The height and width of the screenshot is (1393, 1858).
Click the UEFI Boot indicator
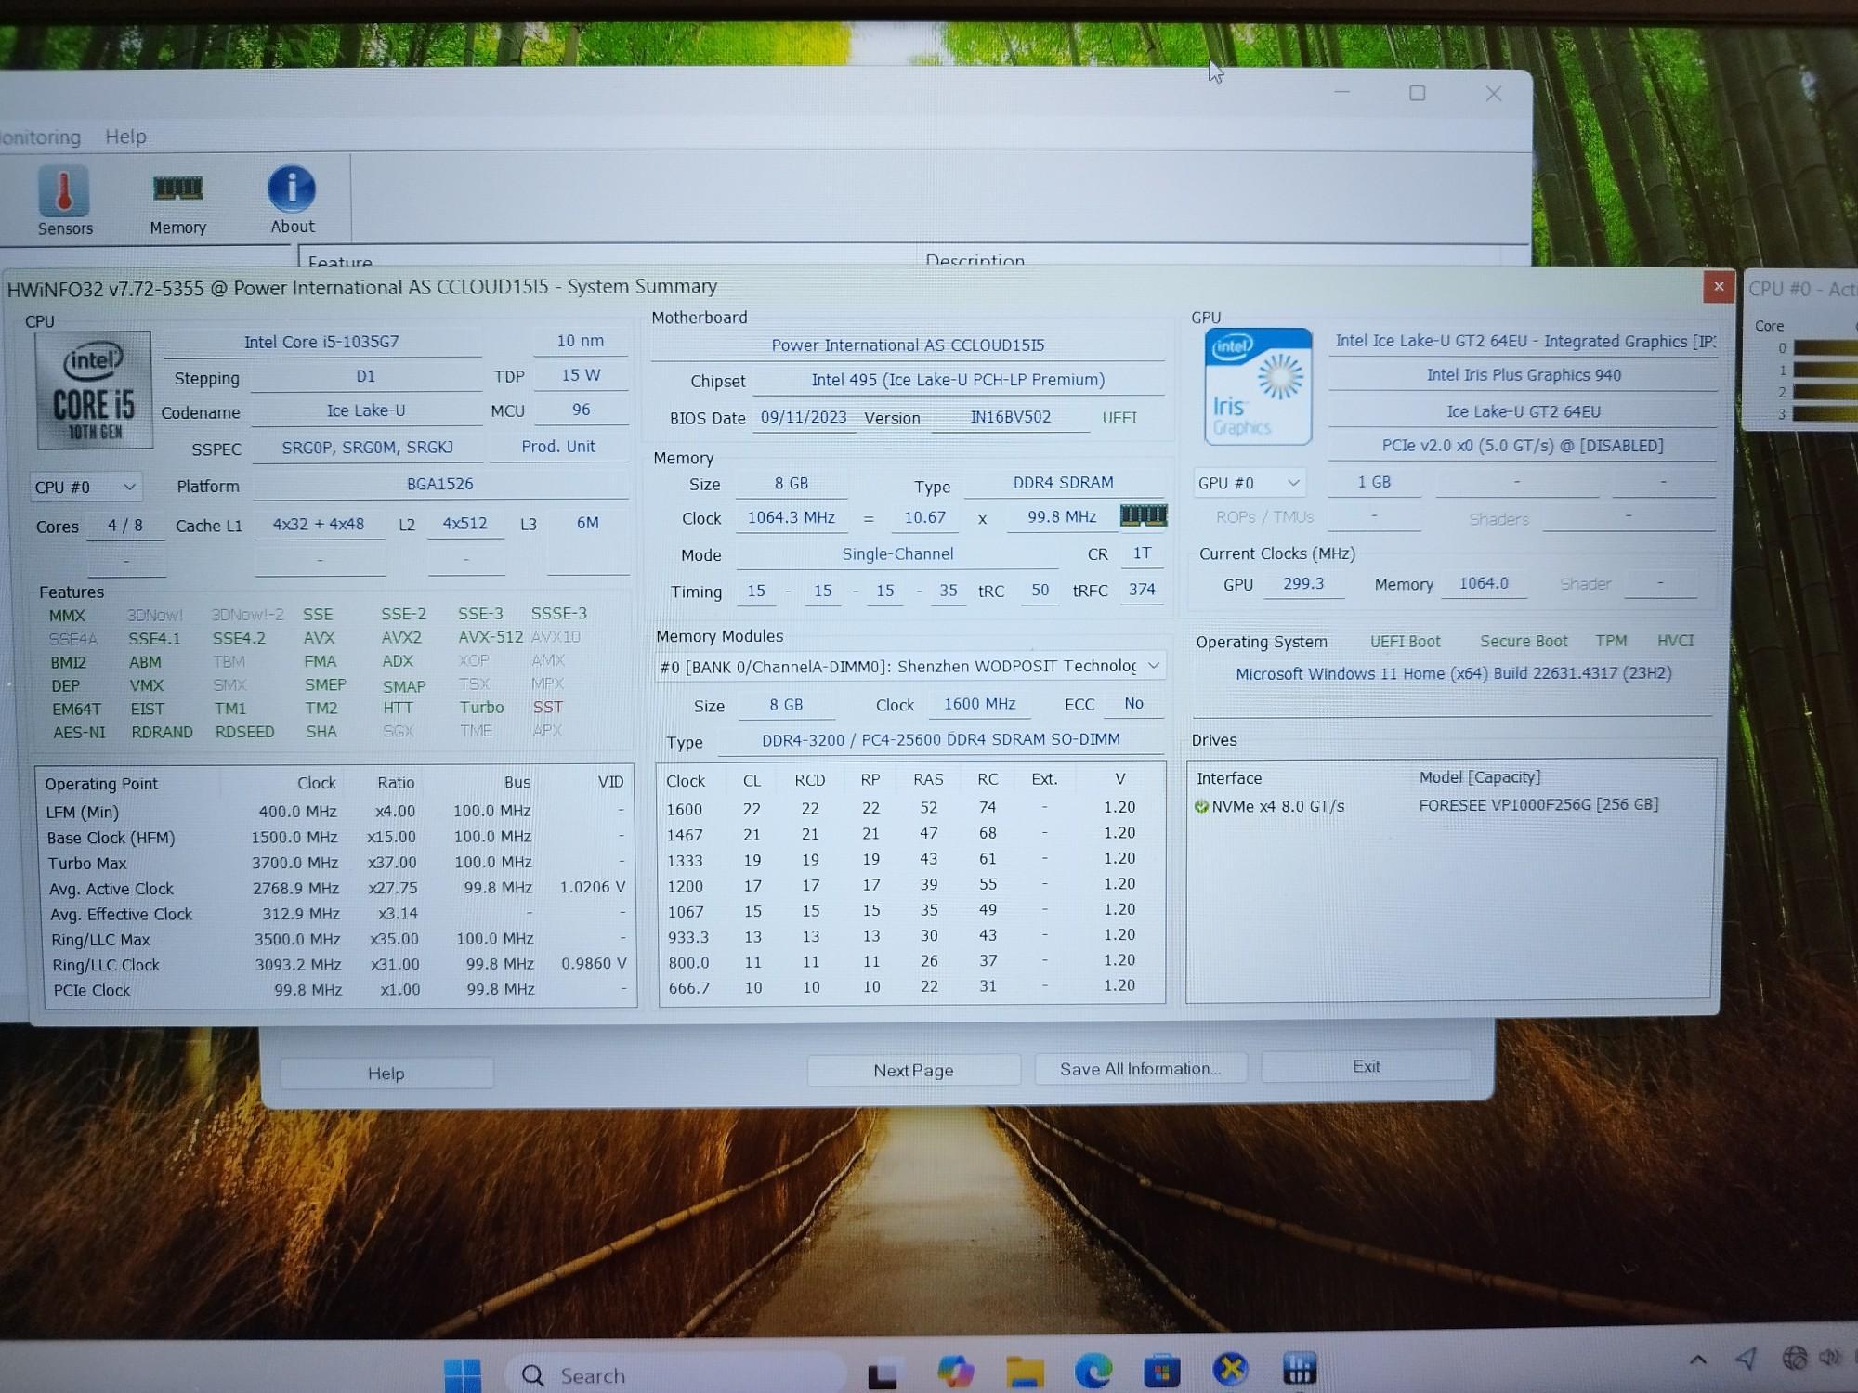click(x=1405, y=642)
